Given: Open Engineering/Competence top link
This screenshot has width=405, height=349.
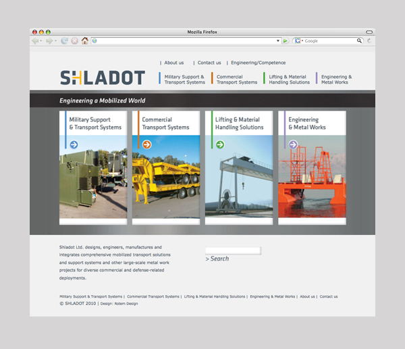Looking at the screenshot, I should pos(259,63).
